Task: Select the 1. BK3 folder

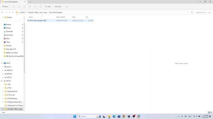Action: 9,84
